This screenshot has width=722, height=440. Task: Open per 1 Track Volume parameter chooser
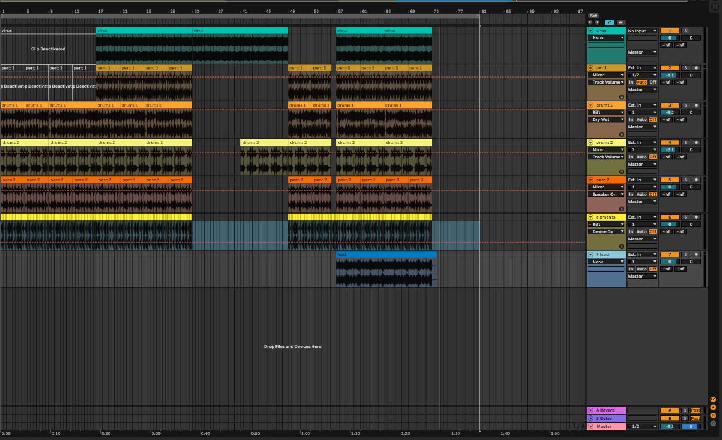pyautogui.click(x=606, y=82)
